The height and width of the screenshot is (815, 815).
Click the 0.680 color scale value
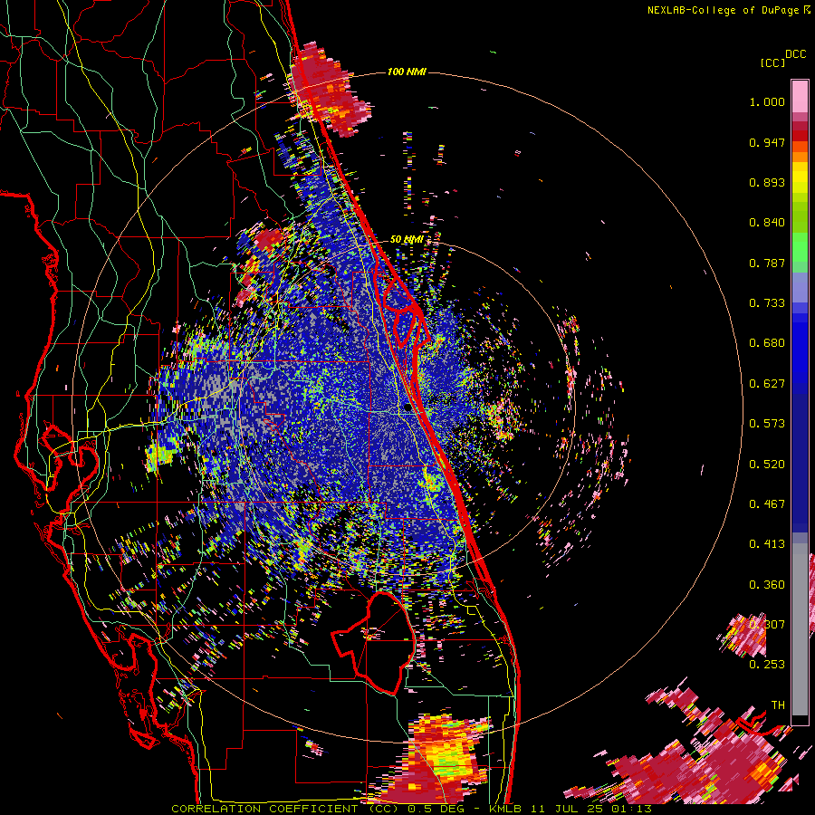tap(767, 343)
